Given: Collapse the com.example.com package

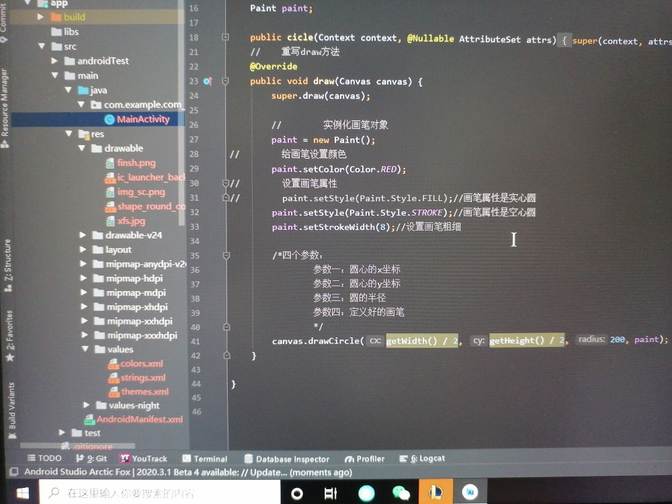Looking at the screenshot, I should click(81, 105).
